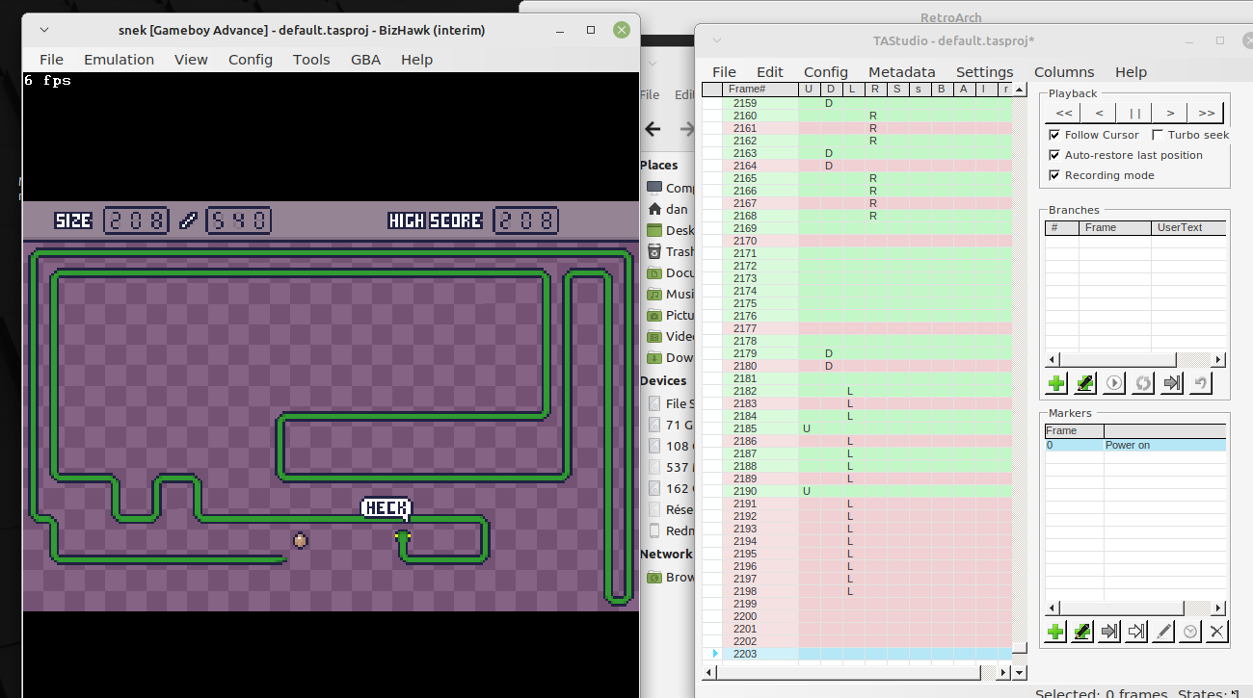The width and height of the screenshot is (1253, 698).
Task: Click the jump to branch frame icon
Action: tap(1172, 383)
